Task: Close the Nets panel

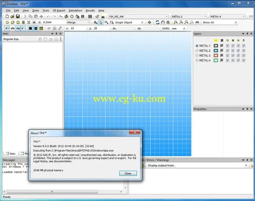Action: [60, 33]
